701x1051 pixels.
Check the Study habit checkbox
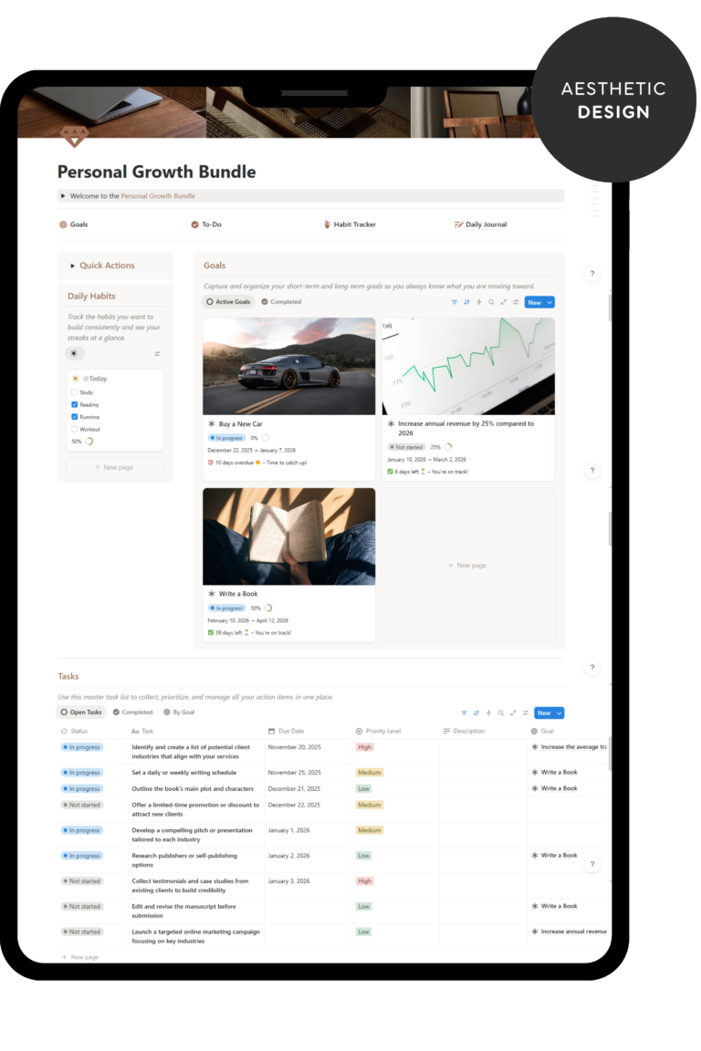[75, 392]
